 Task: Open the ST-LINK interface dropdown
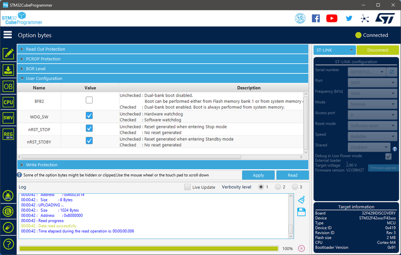[x=334, y=50]
